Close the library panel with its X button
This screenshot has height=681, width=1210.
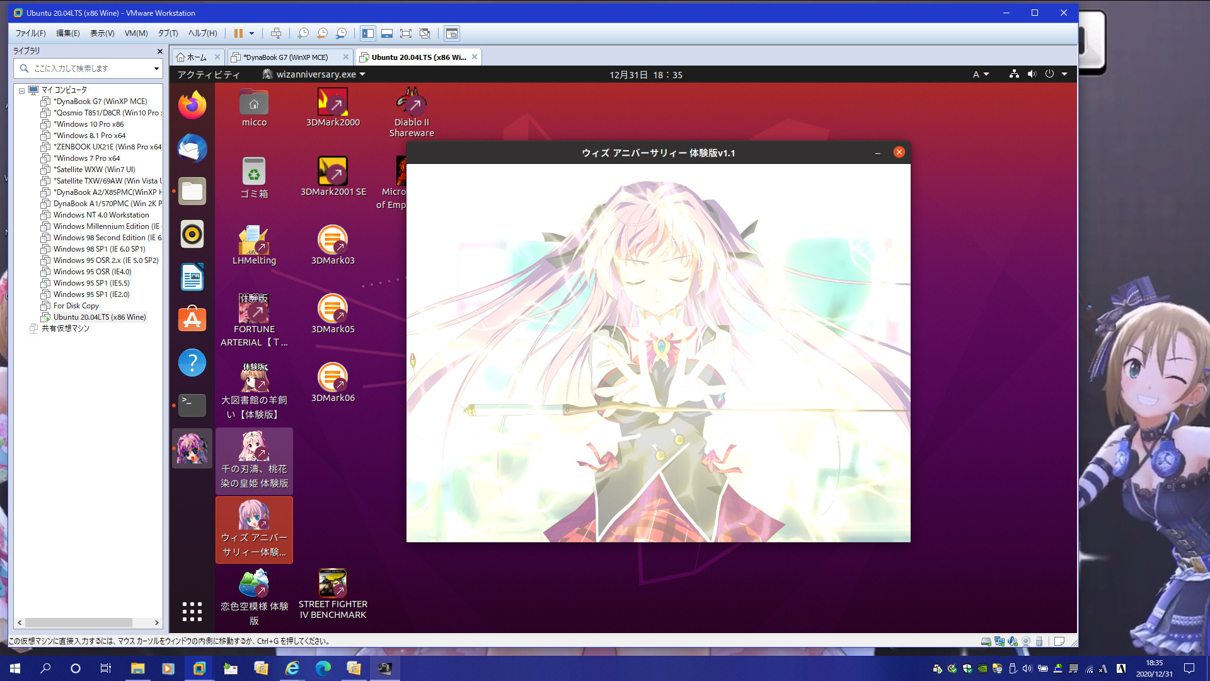point(159,51)
